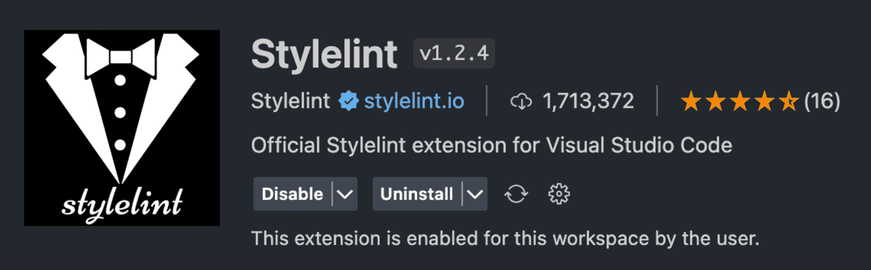Viewport: 871px width, 270px height.
Task: Click the third orange rating star
Action: (x=740, y=101)
